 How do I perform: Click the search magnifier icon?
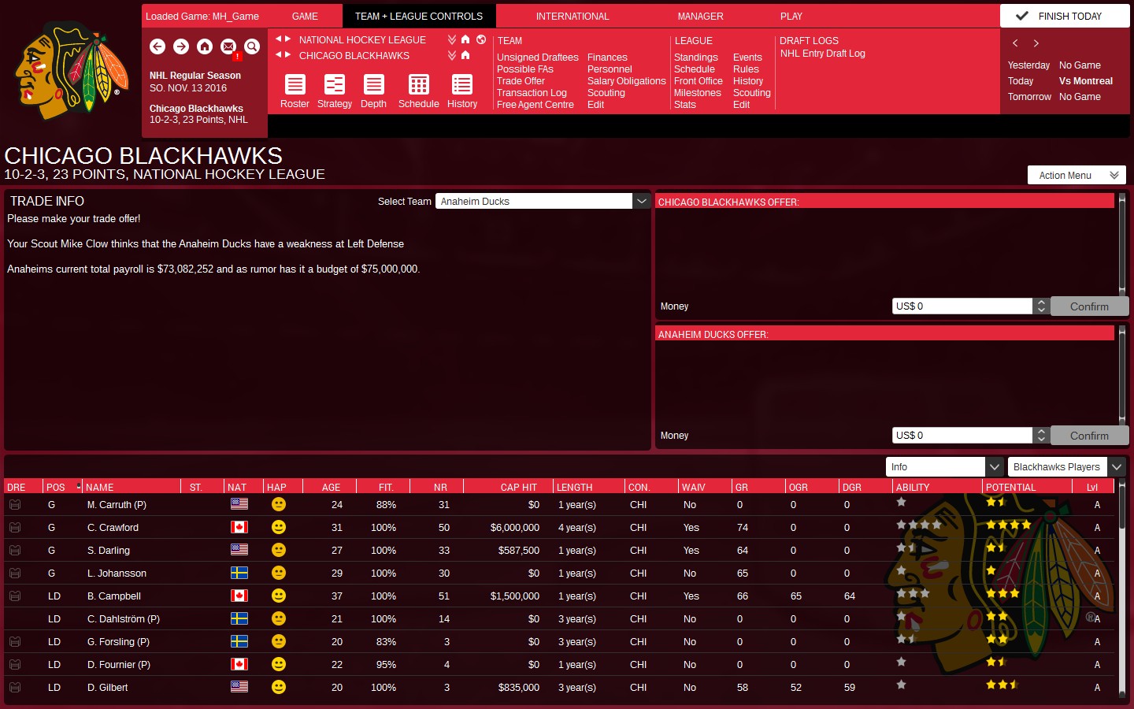coord(251,46)
